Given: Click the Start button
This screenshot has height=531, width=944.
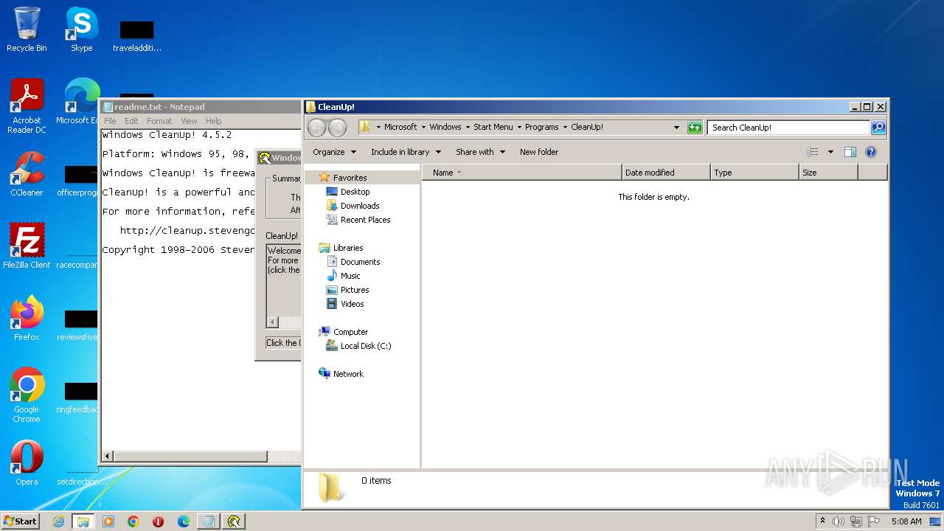Looking at the screenshot, I should (x=20, y=521).
